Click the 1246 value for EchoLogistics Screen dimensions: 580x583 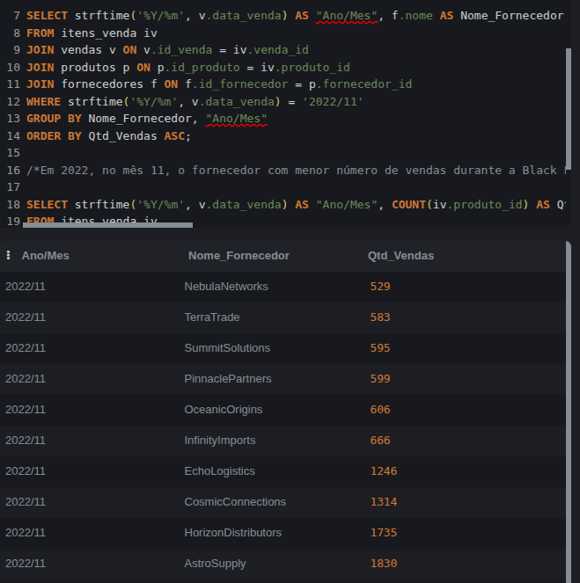pyautogui.click(x=384, y=471)
